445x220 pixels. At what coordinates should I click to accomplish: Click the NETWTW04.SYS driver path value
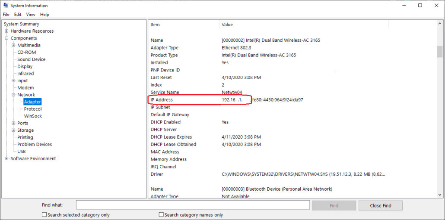pos(304,174)
